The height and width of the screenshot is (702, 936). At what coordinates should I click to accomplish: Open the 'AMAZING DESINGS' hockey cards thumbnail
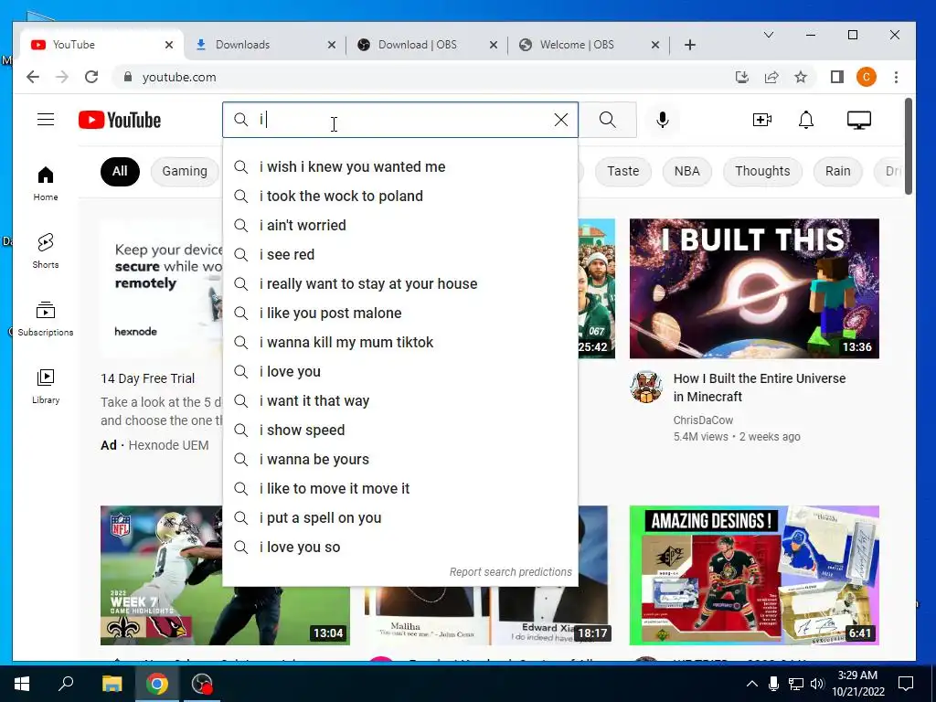point(754,576)
